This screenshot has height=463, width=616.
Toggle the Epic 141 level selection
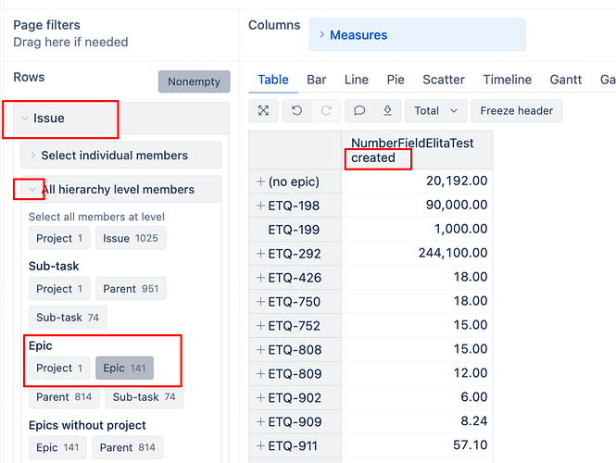[x=124, y=368]
